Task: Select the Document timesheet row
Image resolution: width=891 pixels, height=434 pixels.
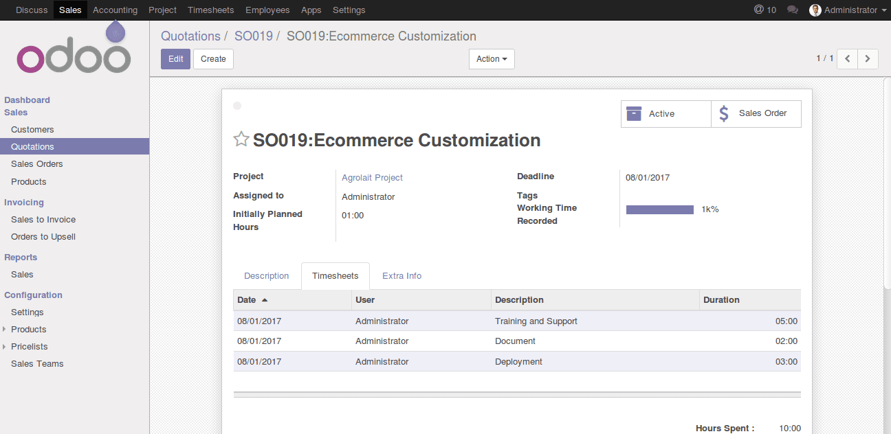Action: [517, 341]
